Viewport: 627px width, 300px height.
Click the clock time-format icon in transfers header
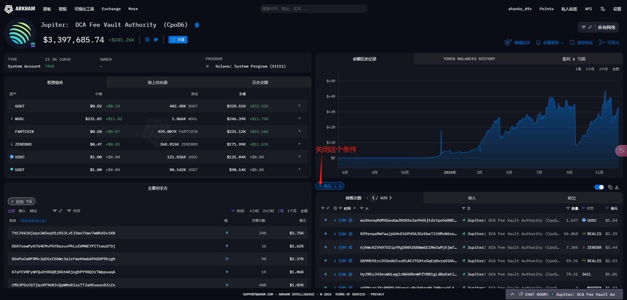tap(335, 208)
